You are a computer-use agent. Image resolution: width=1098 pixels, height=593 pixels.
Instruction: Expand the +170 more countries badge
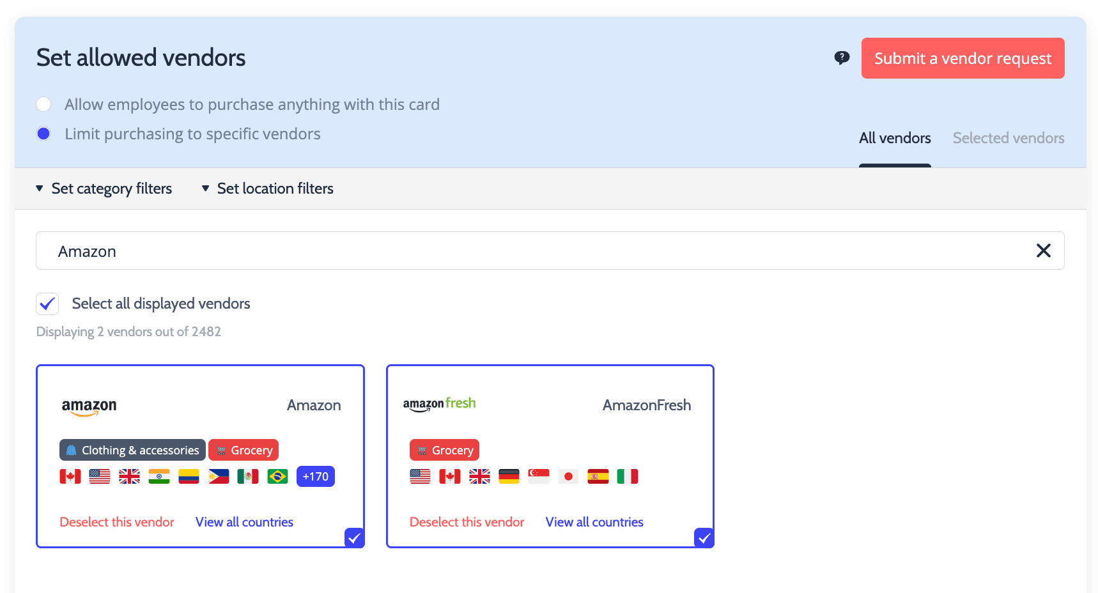pyautogui.click(x=316, y=477)
